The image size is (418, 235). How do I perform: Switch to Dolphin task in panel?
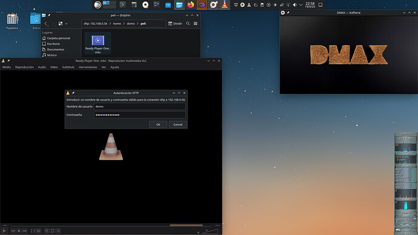pos(179,4)
